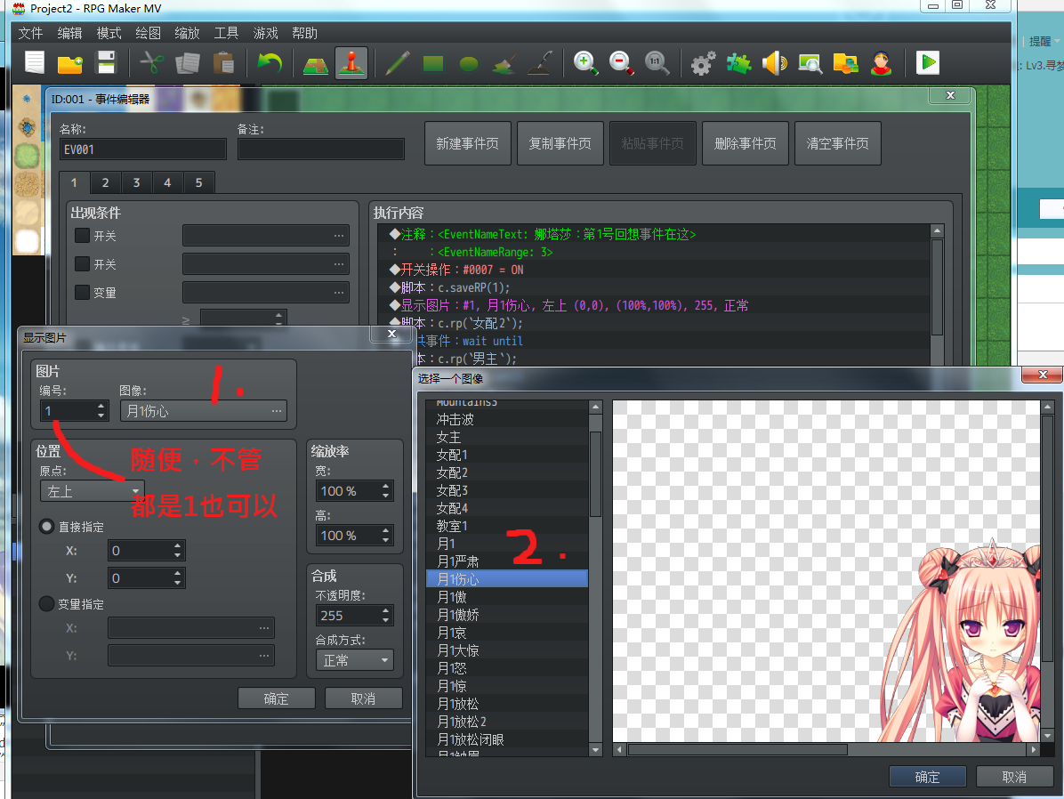Open the 文件 menu
1064x799 pixels.
tap(30, 33)
